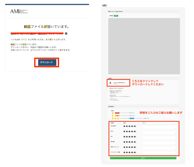
Task: Click the yellow badge in the rating legend
Action: (x=117, y=116)
